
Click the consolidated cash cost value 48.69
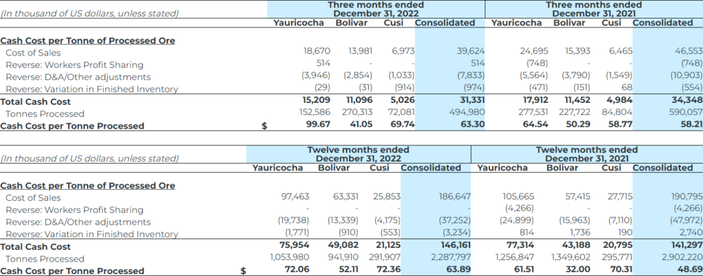tap(681, 271)
